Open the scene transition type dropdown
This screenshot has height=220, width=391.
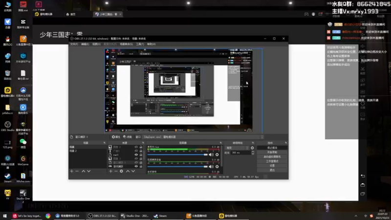point(237,148)
